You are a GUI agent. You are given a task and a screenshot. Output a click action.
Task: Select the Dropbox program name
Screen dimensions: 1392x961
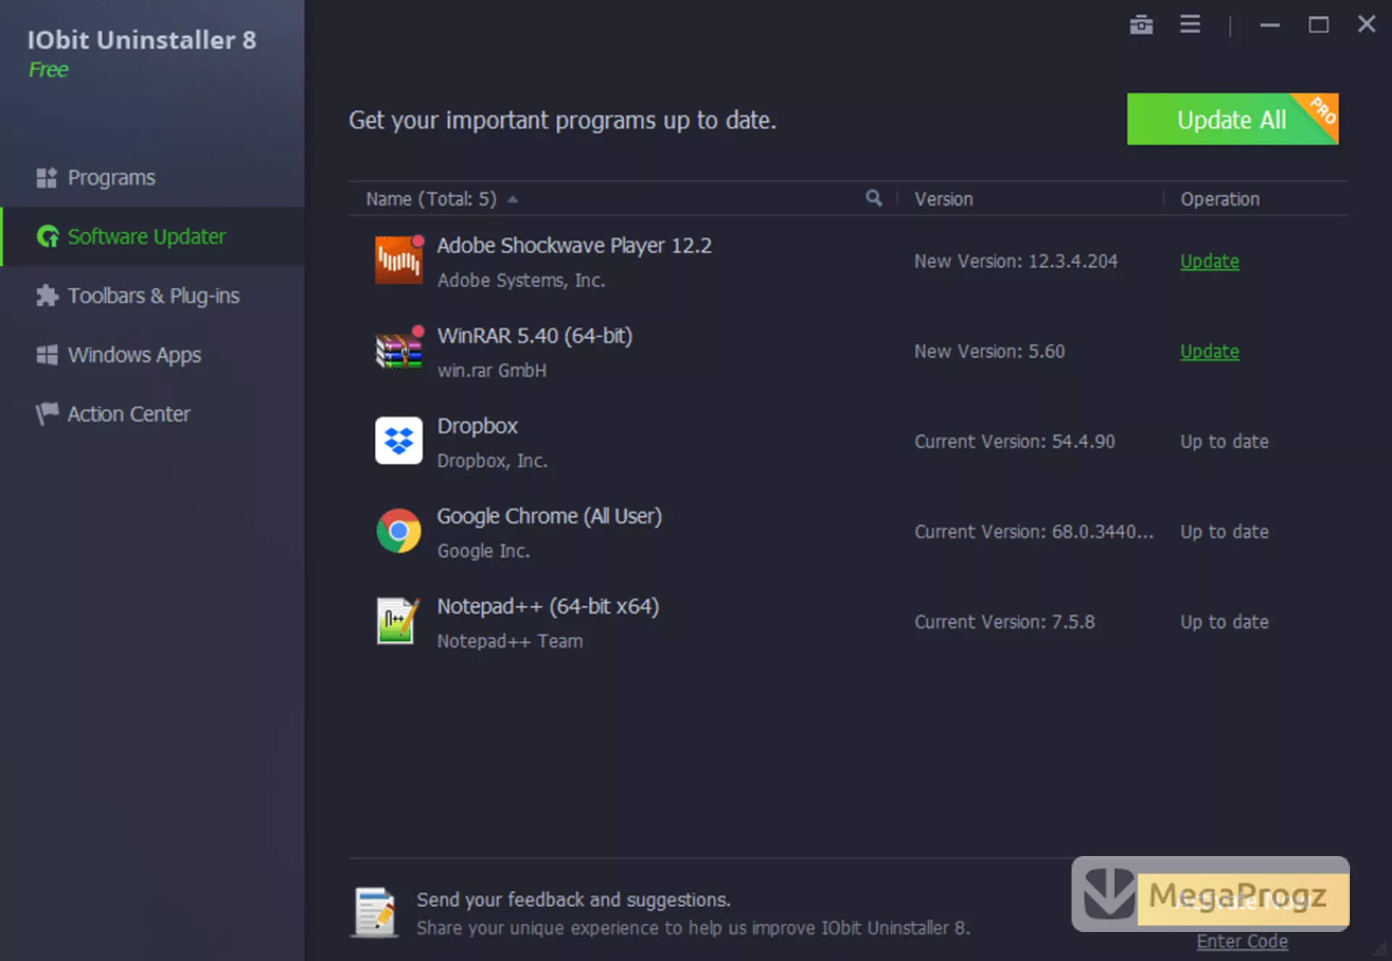[477, 426]
